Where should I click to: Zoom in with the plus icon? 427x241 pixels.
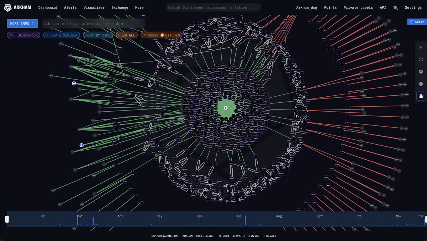pyautogui.click(x=421, y=72)
